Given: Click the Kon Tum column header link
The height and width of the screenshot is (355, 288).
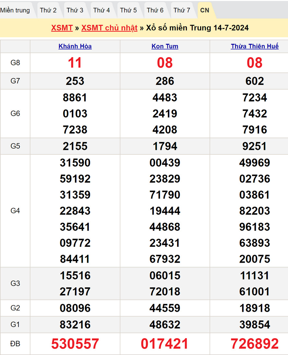Looking at the screenshot, I should click(x=165, y=46).
